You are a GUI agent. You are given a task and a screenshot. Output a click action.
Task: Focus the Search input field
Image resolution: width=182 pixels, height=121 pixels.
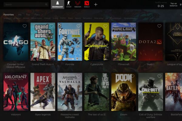[26, 5]
